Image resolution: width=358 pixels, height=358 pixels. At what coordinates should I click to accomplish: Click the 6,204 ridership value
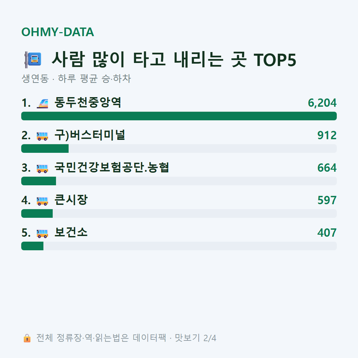[322, 103]
